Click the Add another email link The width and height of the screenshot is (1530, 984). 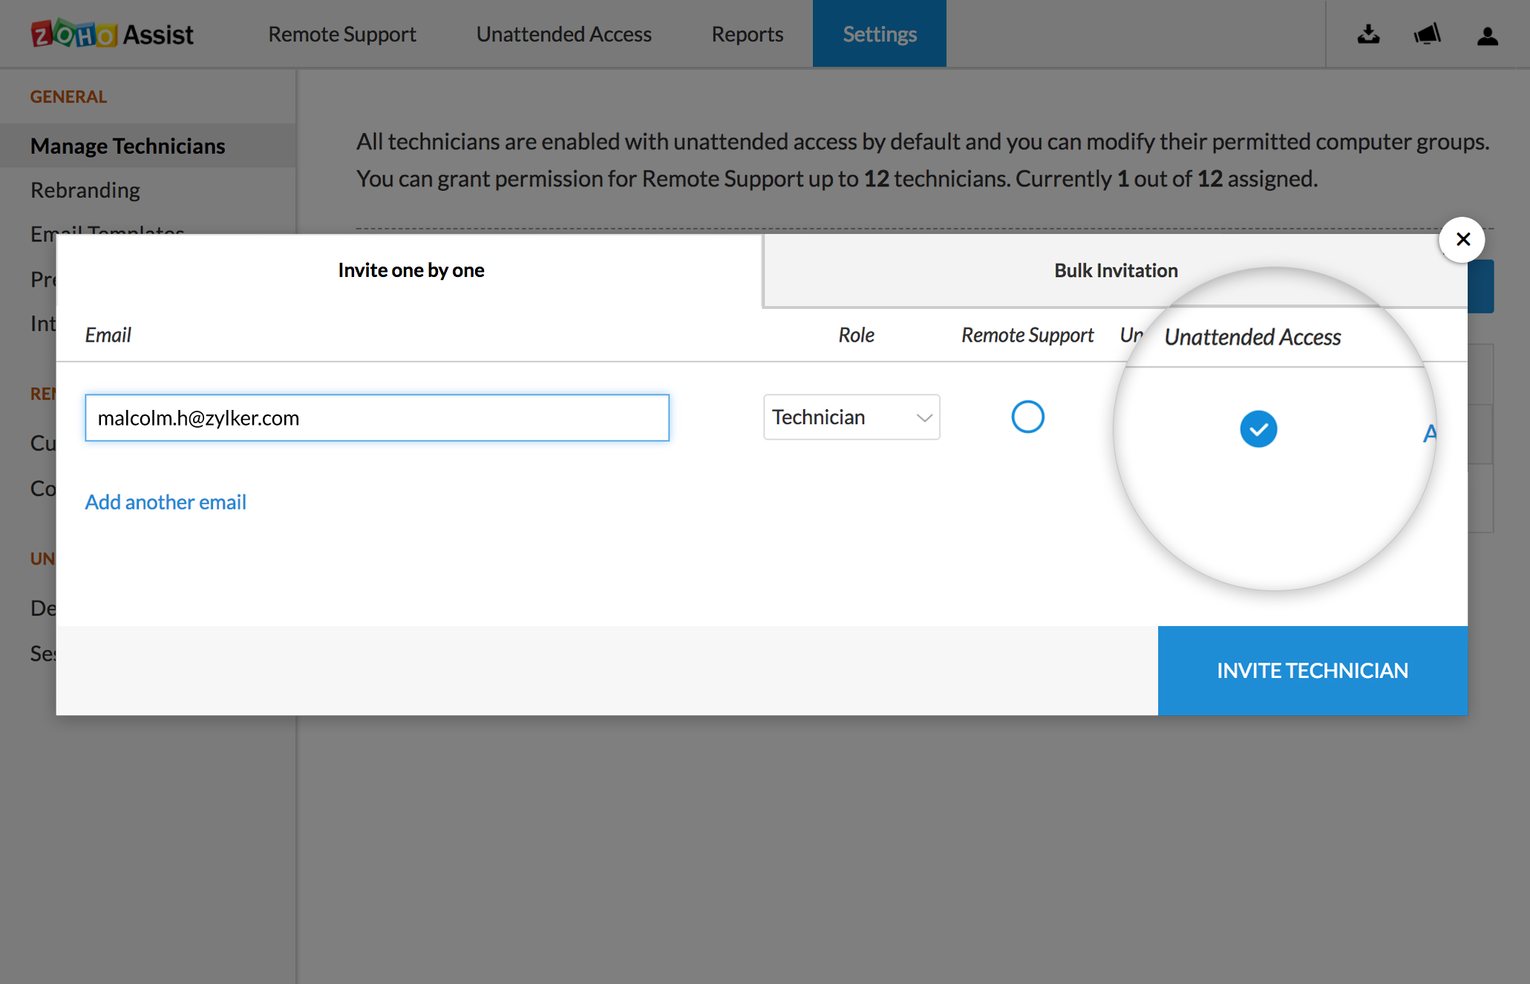166,502
